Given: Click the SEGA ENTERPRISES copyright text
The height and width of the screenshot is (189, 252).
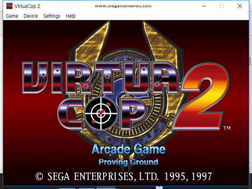Looking at the screenshot, I should (124, 176).
